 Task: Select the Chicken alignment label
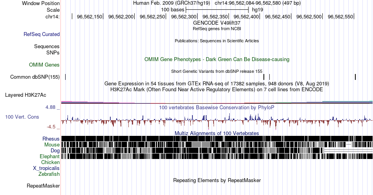(x=50, y=162)
